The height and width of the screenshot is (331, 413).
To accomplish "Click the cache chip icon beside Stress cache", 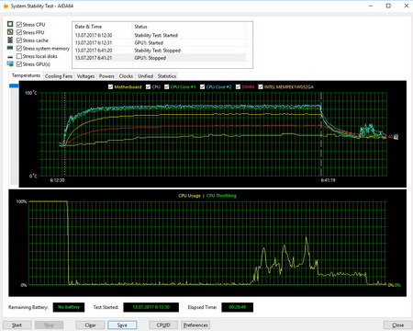I will click(10, 40).
